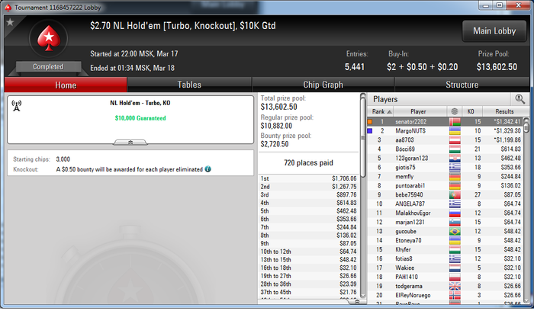This screenshot has height=311, width=534.
Task: Open the player search magnifier
Action: pyautogui.click(x=520, y=99)
